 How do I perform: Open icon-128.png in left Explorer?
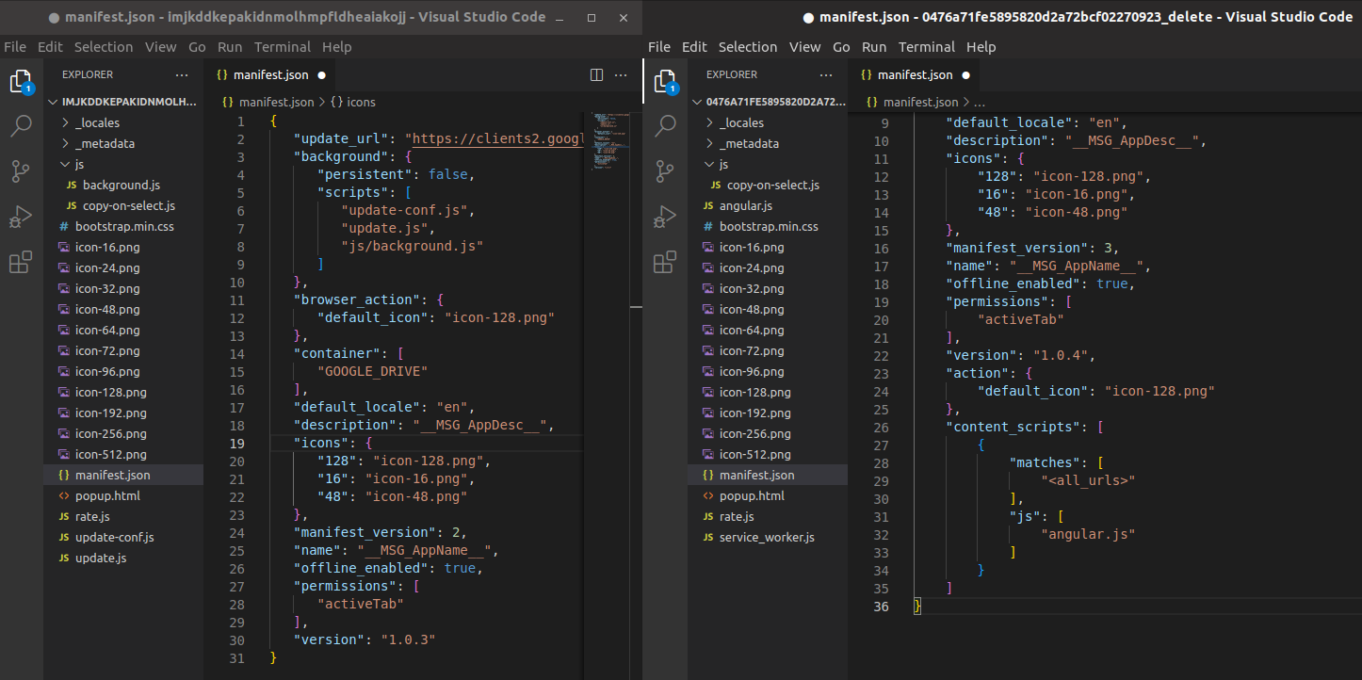(123, 392)
